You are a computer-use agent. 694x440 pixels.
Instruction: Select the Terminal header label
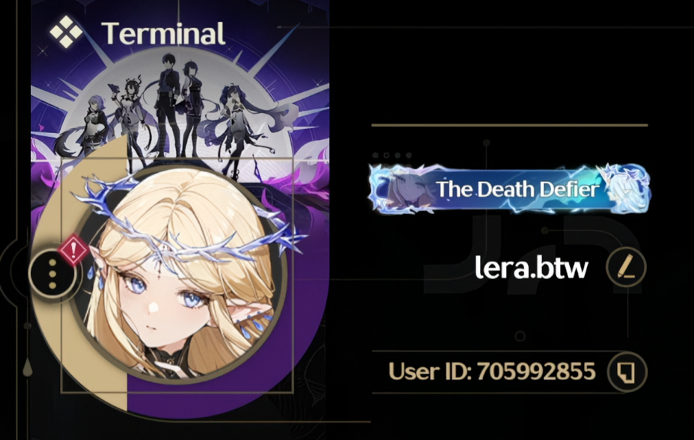(164, 34)
